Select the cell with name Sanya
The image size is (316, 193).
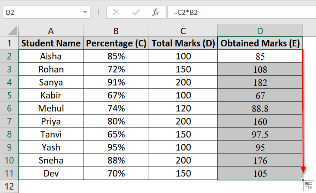(51, 82)
